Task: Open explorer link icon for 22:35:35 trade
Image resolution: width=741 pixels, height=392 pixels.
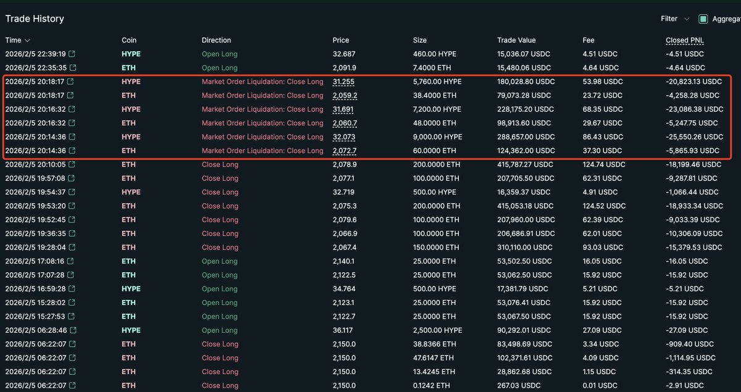Action: 73,68
